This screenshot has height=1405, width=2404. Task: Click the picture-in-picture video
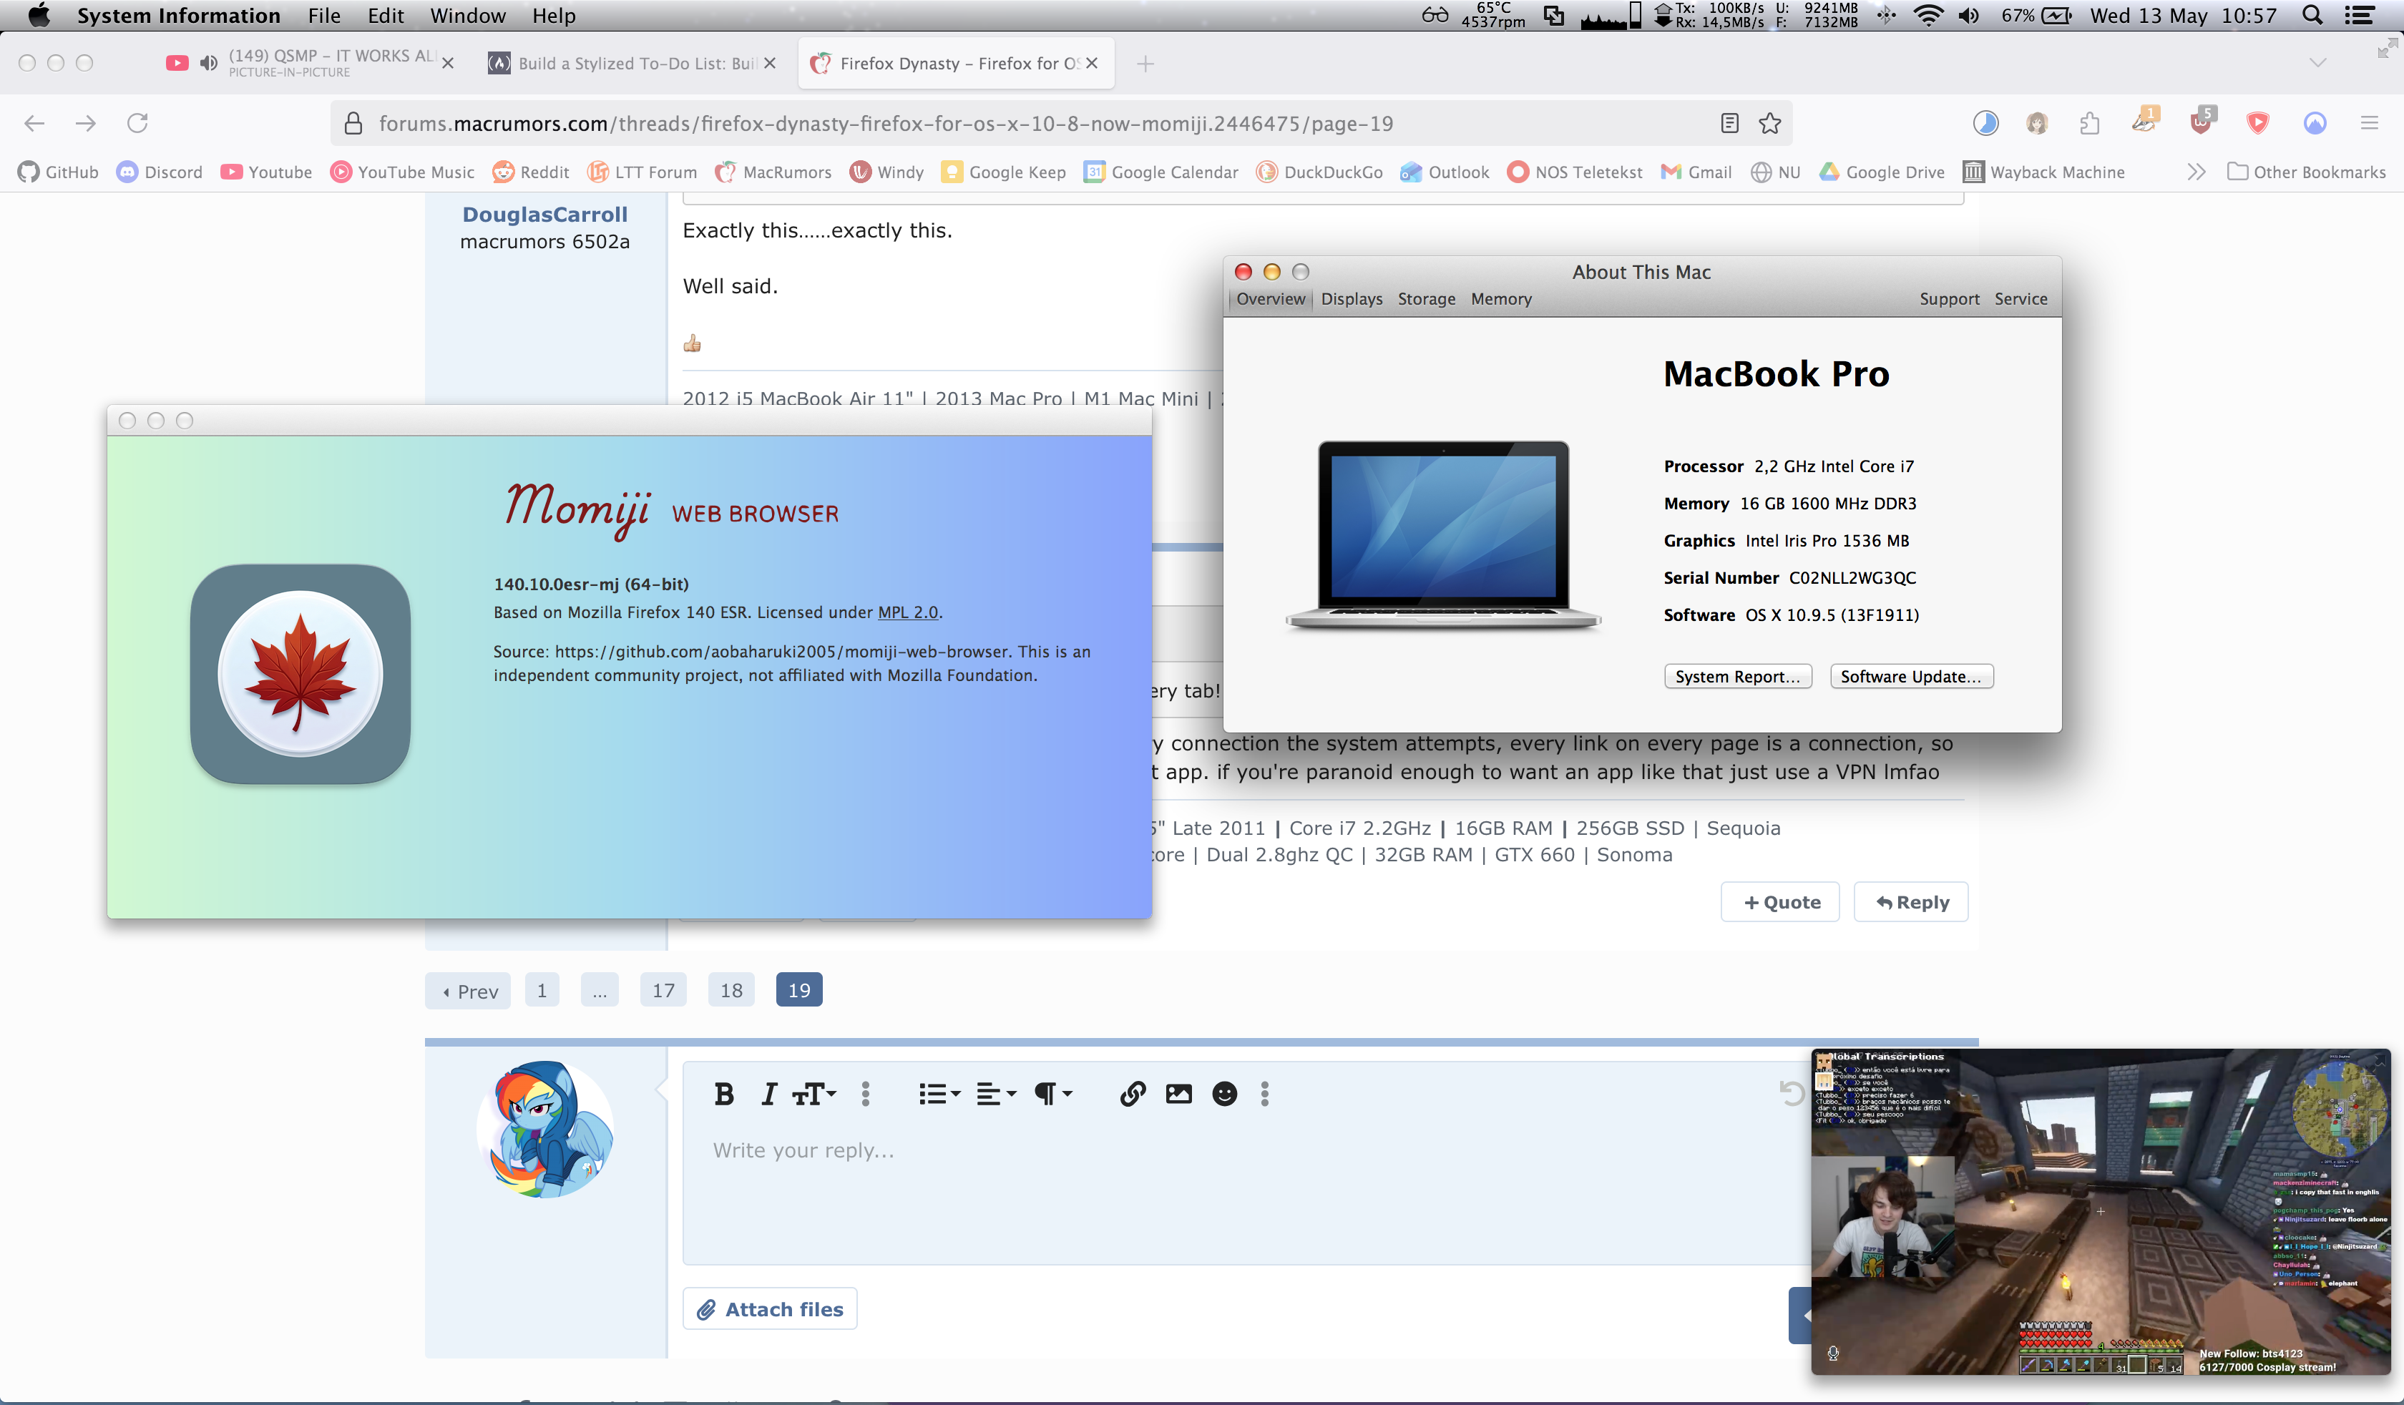point(2101,1211)
